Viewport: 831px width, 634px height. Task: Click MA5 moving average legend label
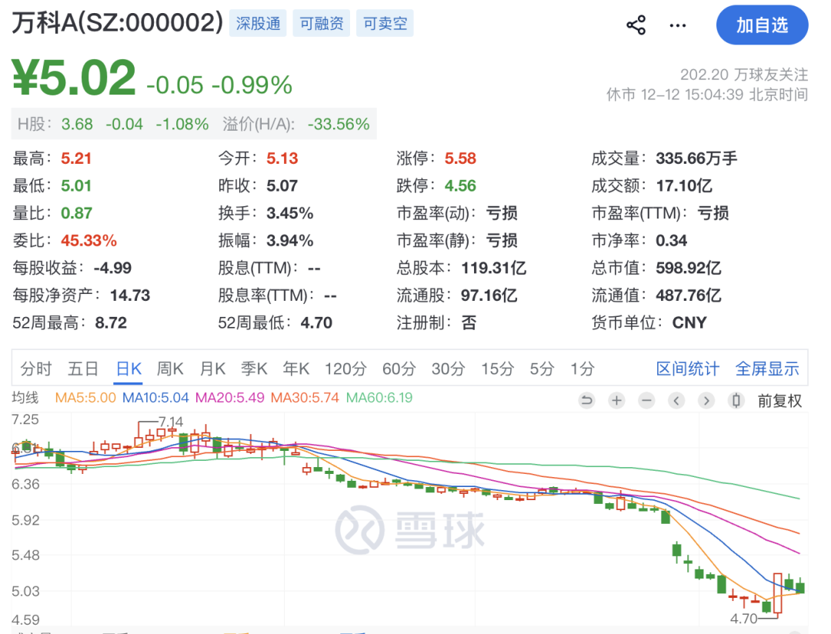coord(85,398)
